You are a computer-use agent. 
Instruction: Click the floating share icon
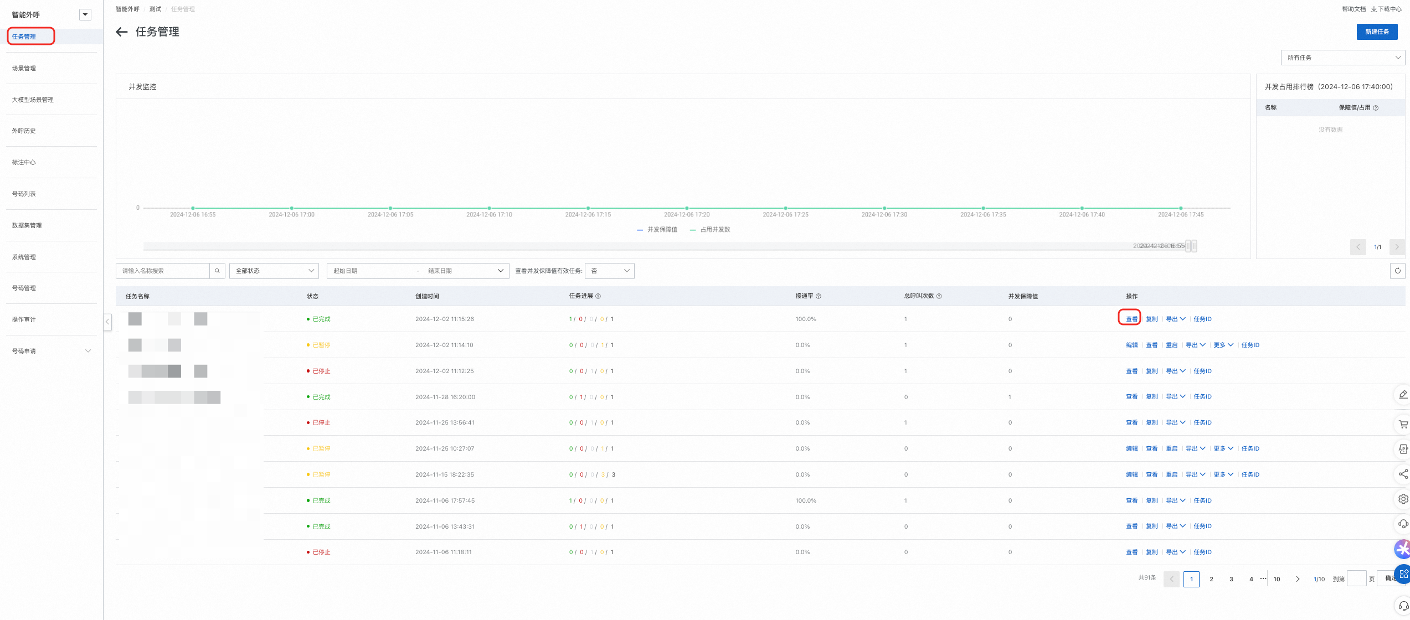(x=1403, y=474)
